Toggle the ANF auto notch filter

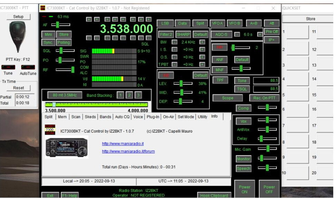click(x=219, y=60)
